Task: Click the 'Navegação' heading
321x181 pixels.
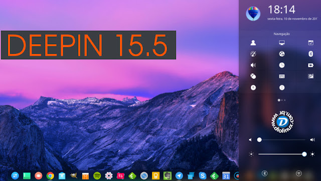Action: click(x=282, y=34)
